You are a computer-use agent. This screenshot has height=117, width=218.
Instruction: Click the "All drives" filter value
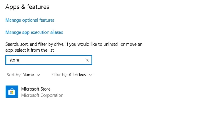(77, 75)
